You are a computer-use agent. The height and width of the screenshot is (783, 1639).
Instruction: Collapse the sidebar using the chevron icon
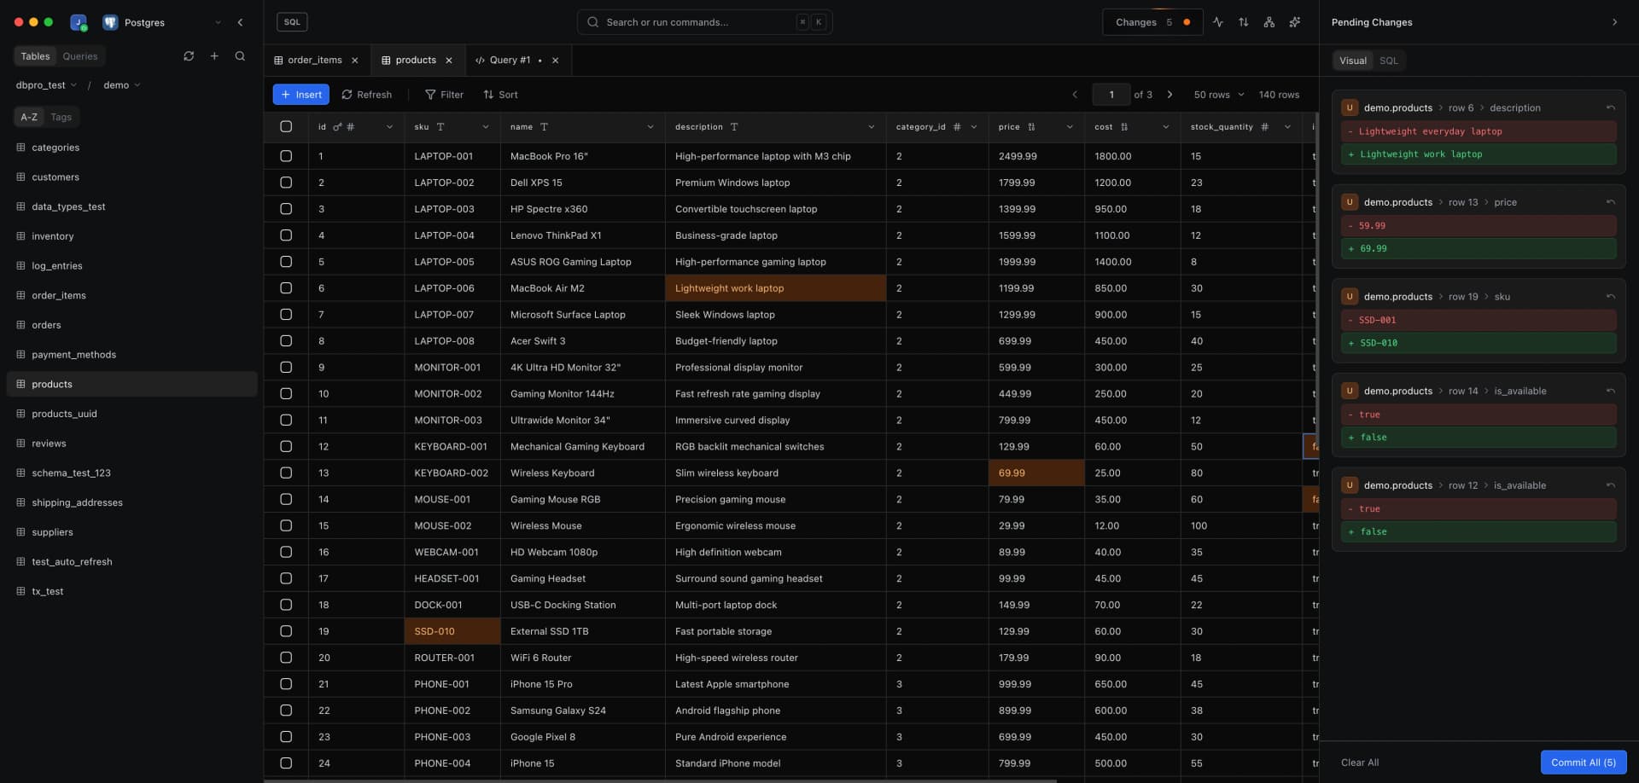(241, 23)
